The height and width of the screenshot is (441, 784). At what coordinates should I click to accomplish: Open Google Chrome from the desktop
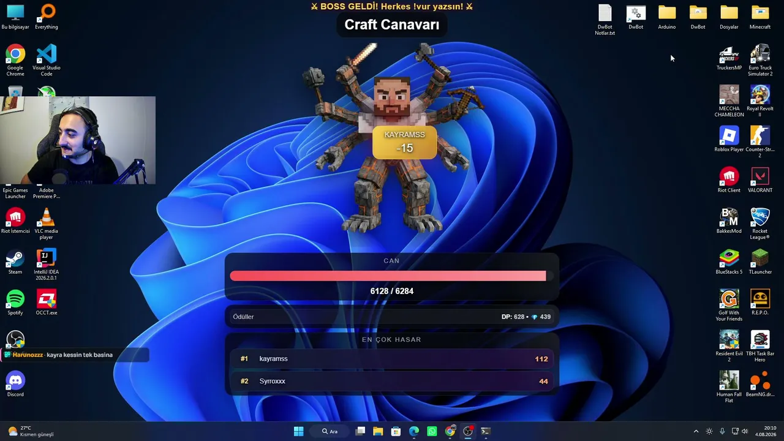pos(15,60)
